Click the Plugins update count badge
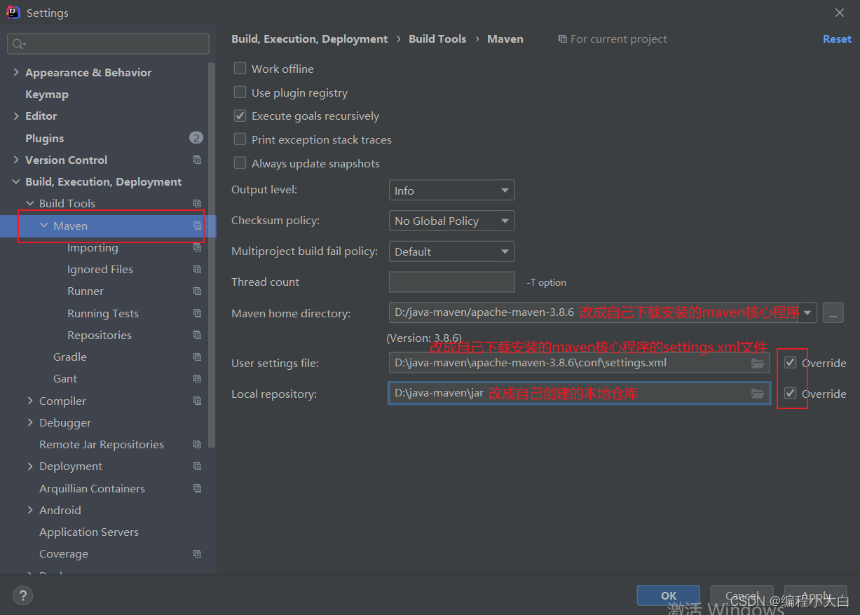This screenshot has width=860, height=615. [x=196, y=138]
